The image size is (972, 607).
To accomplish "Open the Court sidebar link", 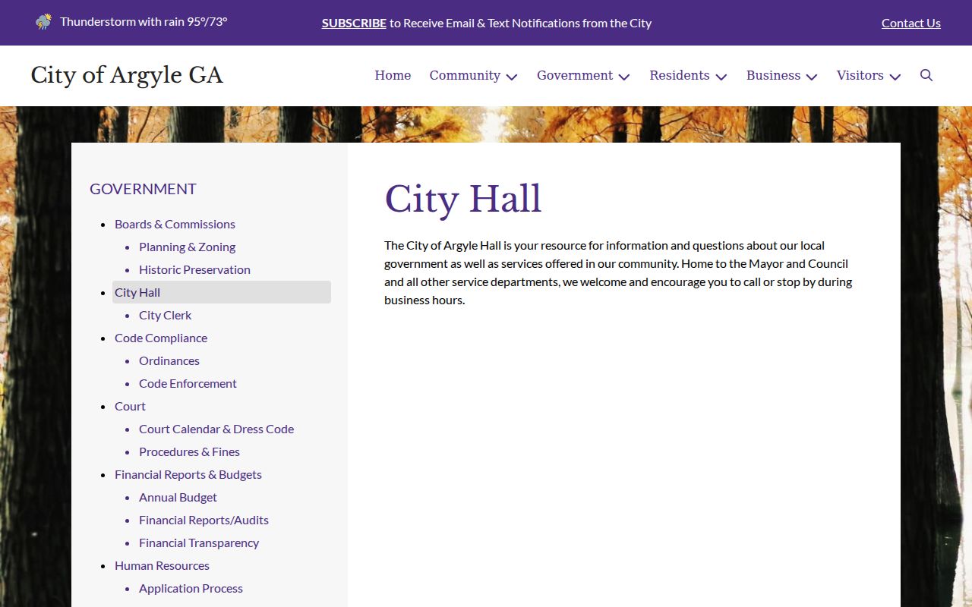I will pos(130,406).
